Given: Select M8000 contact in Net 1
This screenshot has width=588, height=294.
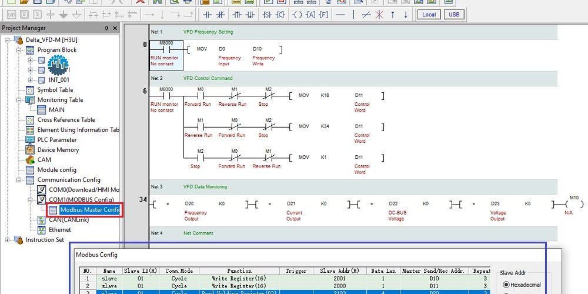Looking at the screenshot, I should coord(166,49).
